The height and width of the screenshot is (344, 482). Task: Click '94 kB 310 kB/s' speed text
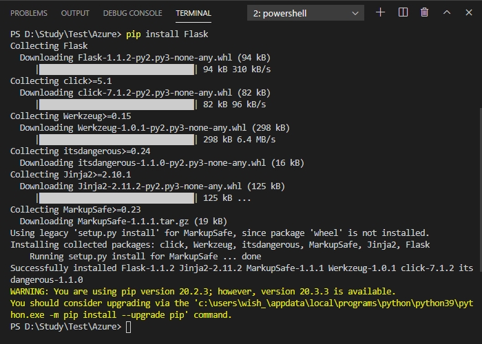(237, 69)
